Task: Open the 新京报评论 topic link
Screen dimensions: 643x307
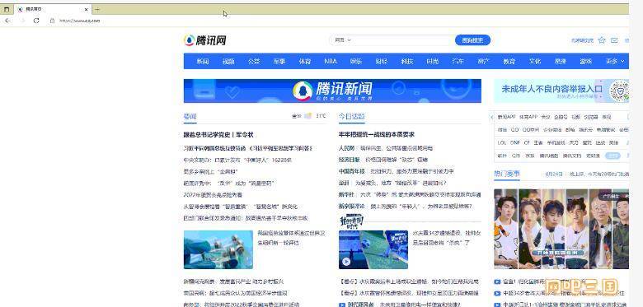Action: pyautogui.click(x=352, y=206)
